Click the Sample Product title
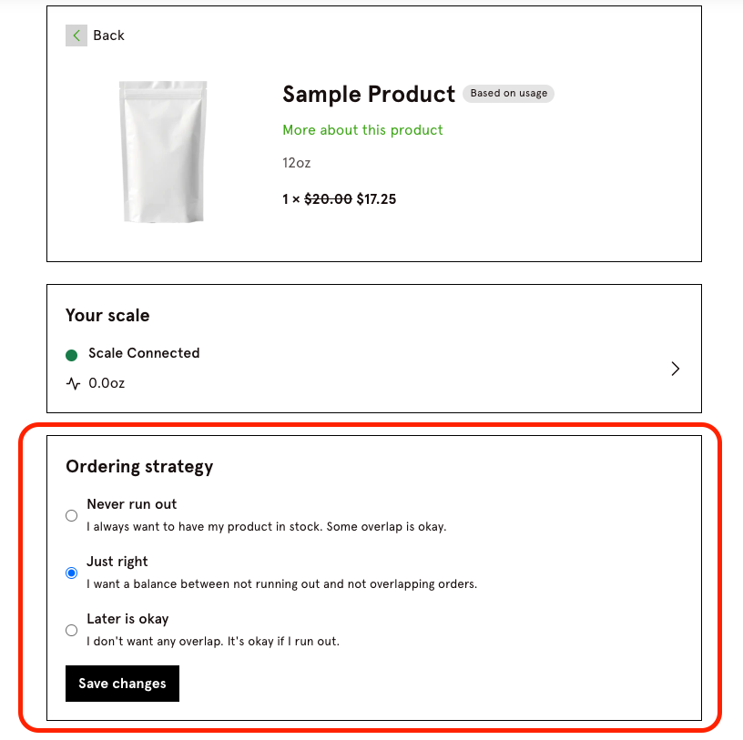The width and height of the screenshot is (743, 740). 368,95
